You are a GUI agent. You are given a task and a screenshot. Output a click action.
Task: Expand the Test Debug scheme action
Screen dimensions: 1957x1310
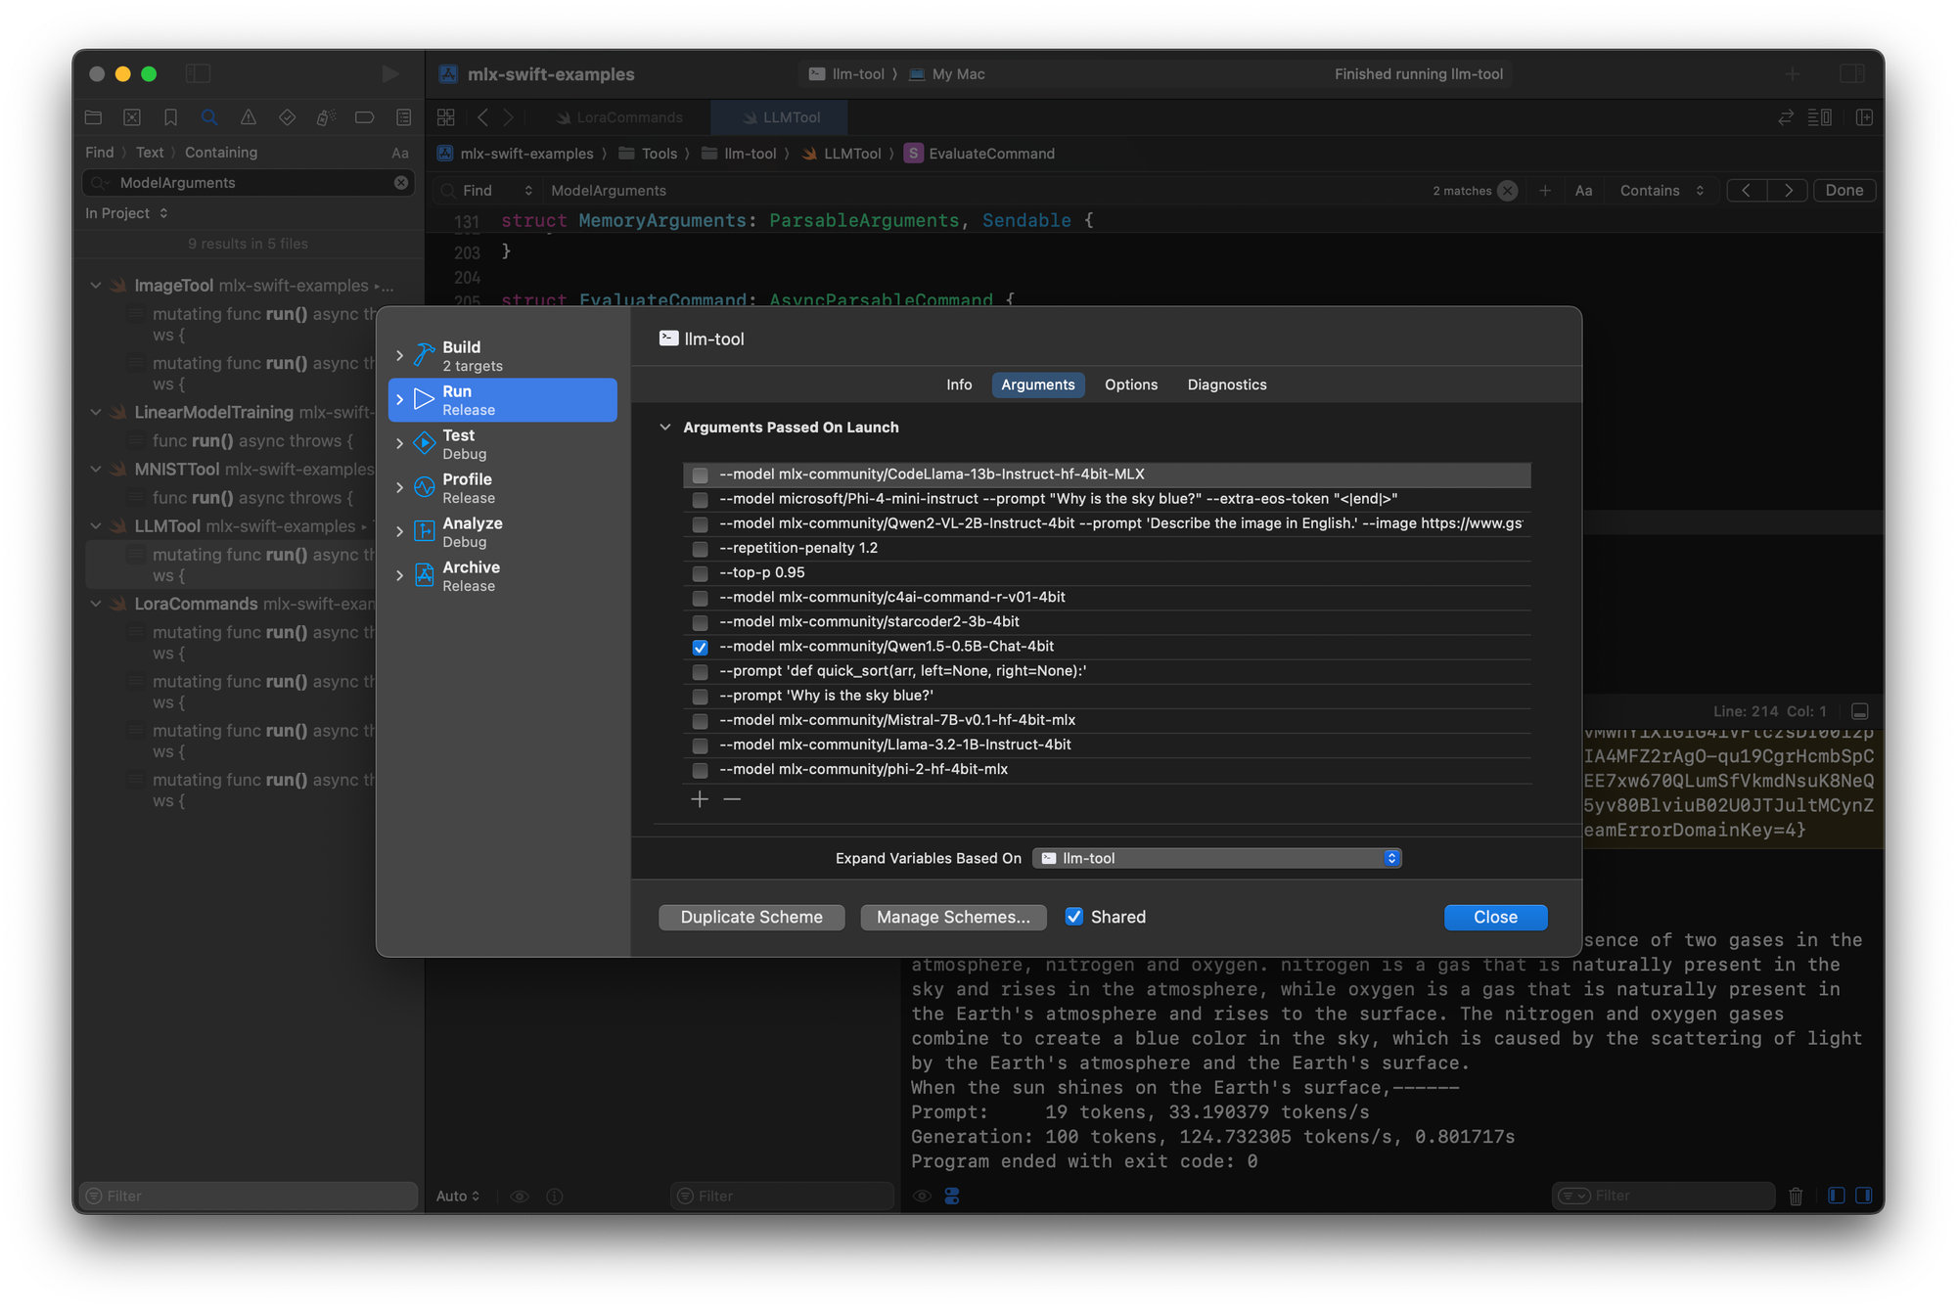point(400,443)
